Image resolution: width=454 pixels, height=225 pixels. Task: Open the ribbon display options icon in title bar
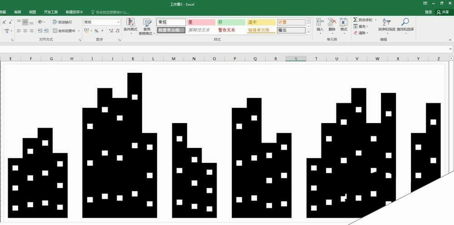click(x=425, y=3)
